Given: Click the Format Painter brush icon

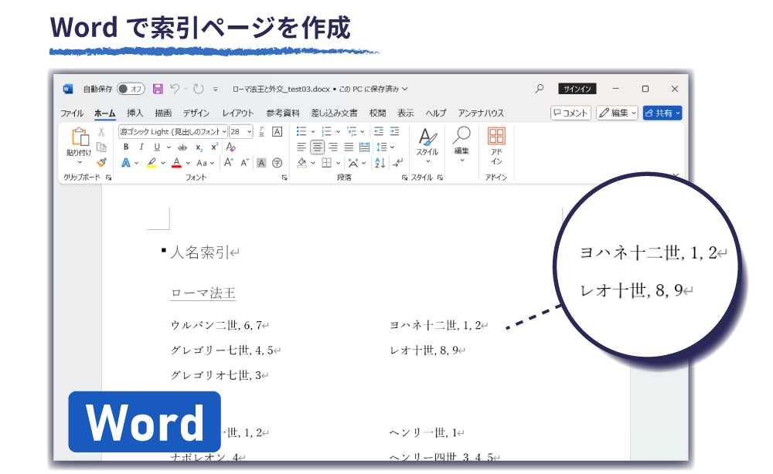Looking at the screenshot, I should 100,162.
